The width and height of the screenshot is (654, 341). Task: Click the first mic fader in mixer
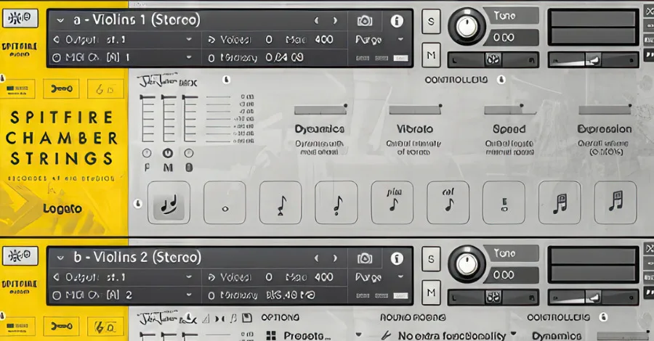coord(148,119)
